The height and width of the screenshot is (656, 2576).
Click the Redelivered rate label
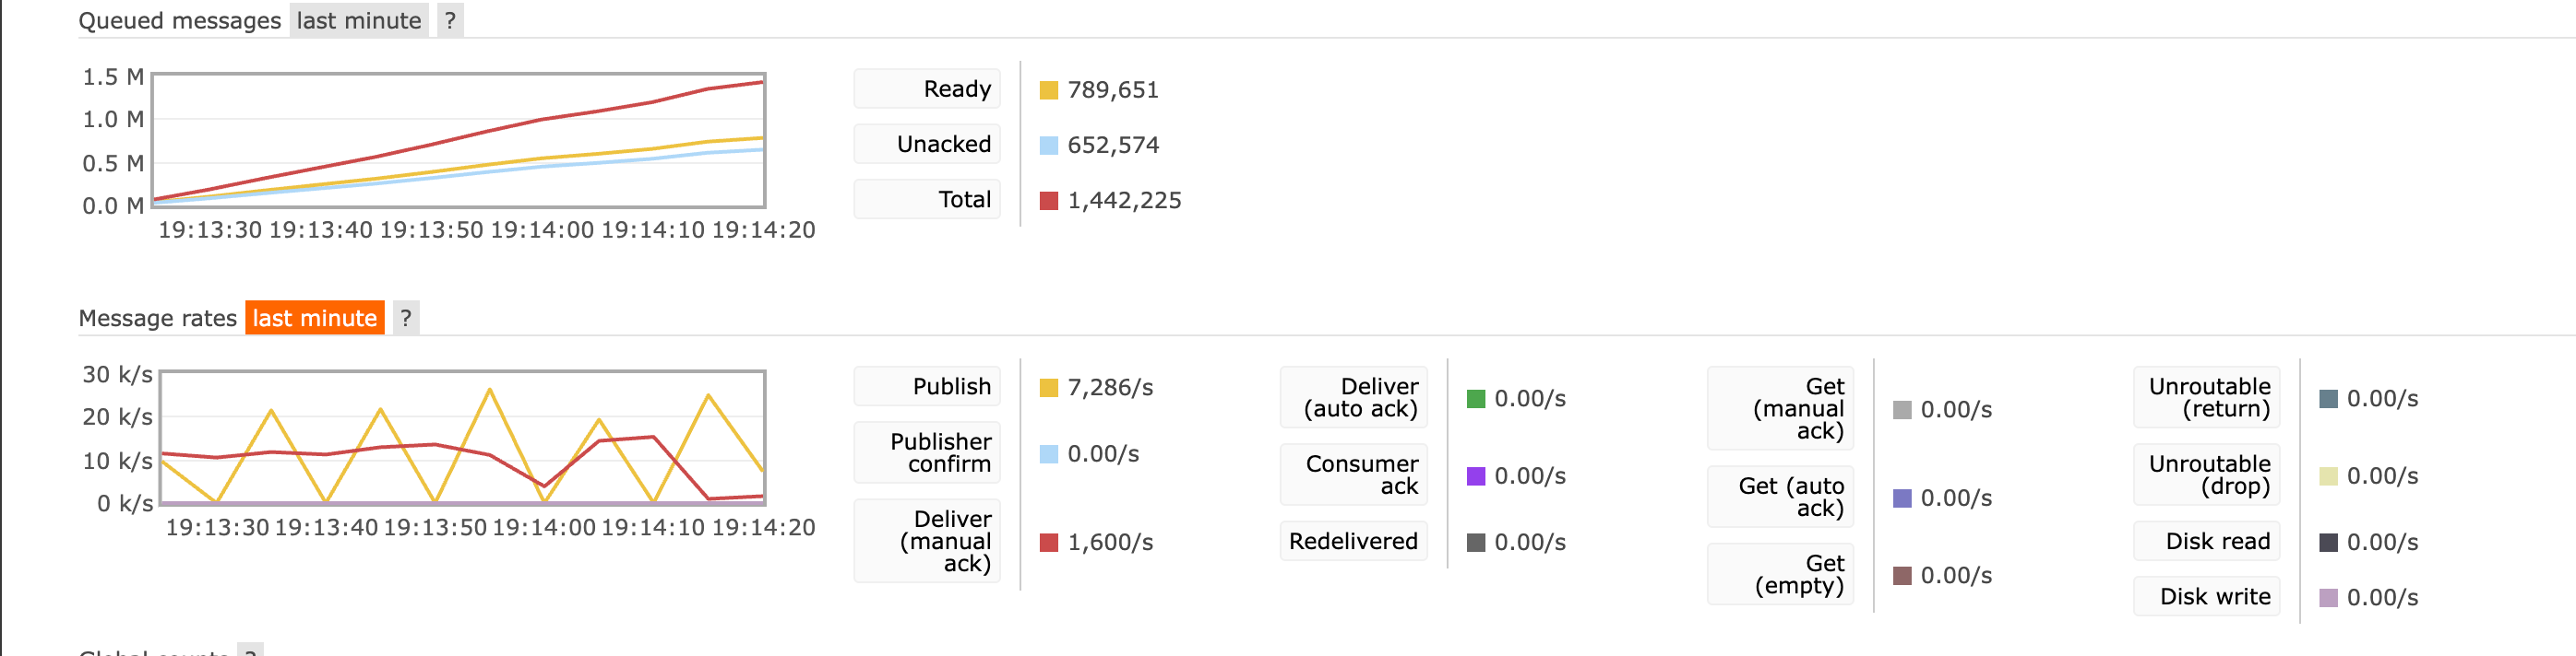pyautogui.click(x=1353, y=541)
